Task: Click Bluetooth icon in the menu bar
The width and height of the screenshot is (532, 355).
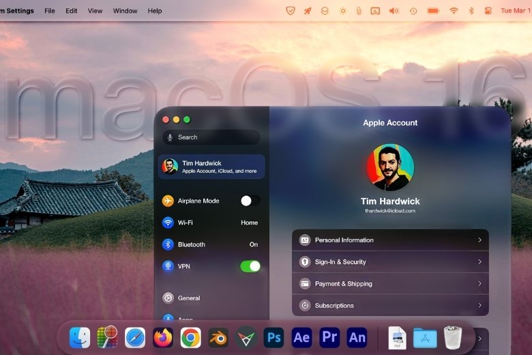Action: click(471, 11)
